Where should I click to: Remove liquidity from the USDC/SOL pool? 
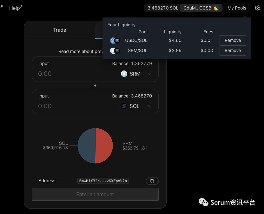[233, 40]
